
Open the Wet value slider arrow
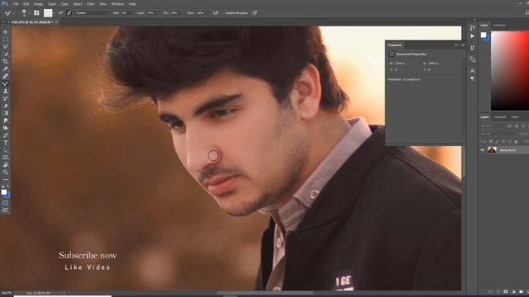132,13
